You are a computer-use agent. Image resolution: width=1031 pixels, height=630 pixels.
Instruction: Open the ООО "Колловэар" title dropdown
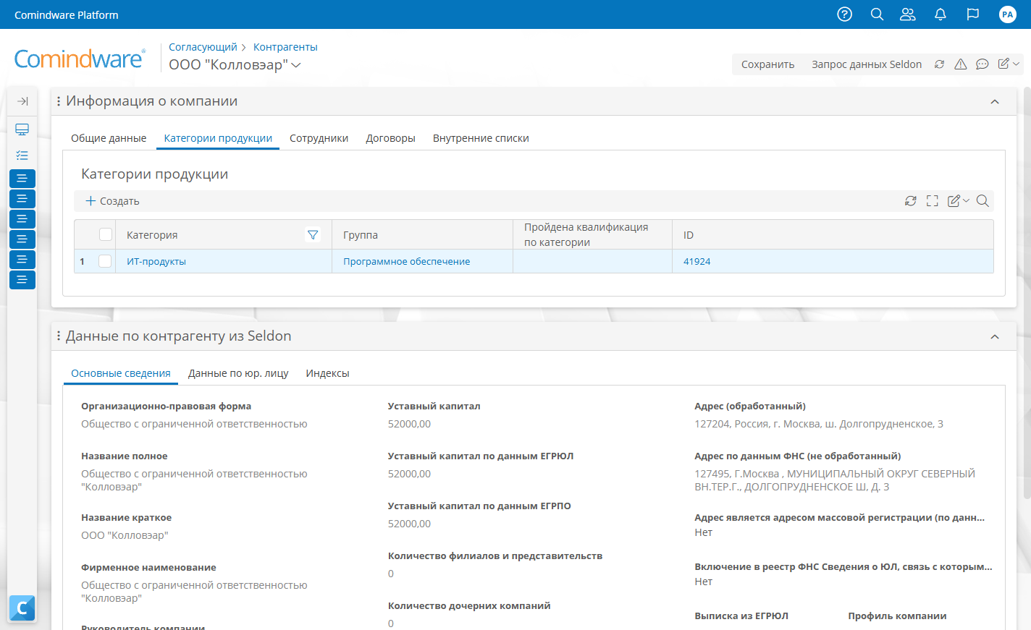(296, 65)
